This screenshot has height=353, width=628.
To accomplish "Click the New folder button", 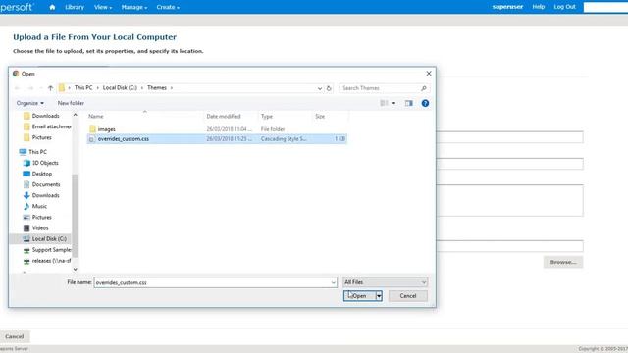I will coord(71,103).
